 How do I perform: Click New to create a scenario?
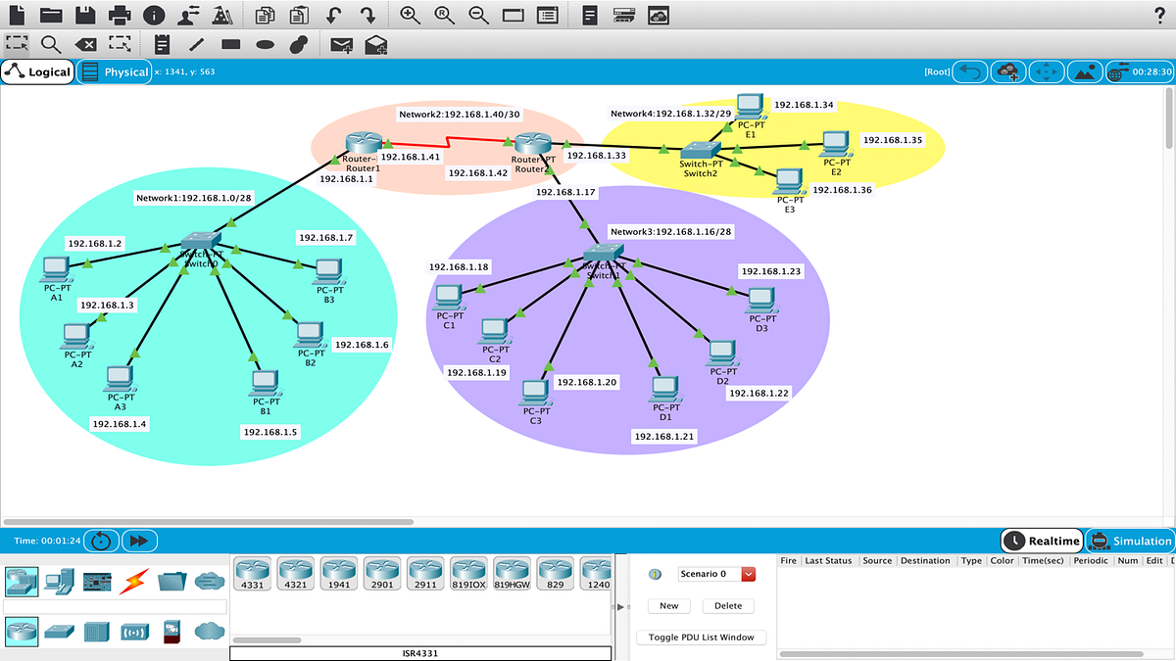click(x=668, y=605)
